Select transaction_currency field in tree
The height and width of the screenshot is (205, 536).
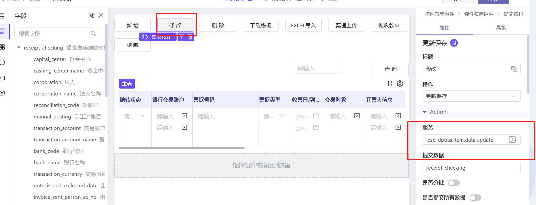[69, 174]
